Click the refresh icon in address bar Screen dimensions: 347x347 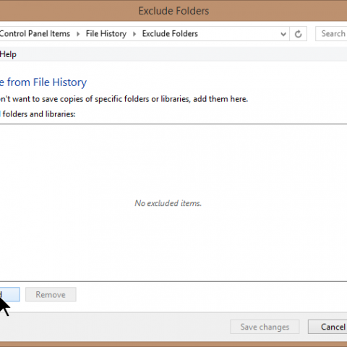coord(299,34)
